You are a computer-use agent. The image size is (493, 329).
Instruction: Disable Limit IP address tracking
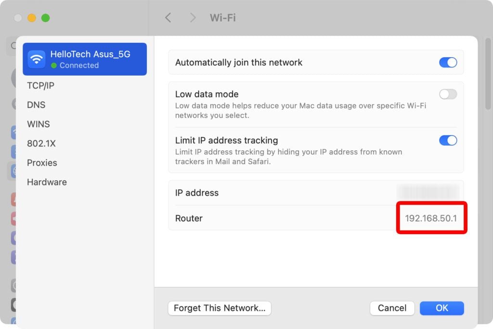[x=448, y=140]
